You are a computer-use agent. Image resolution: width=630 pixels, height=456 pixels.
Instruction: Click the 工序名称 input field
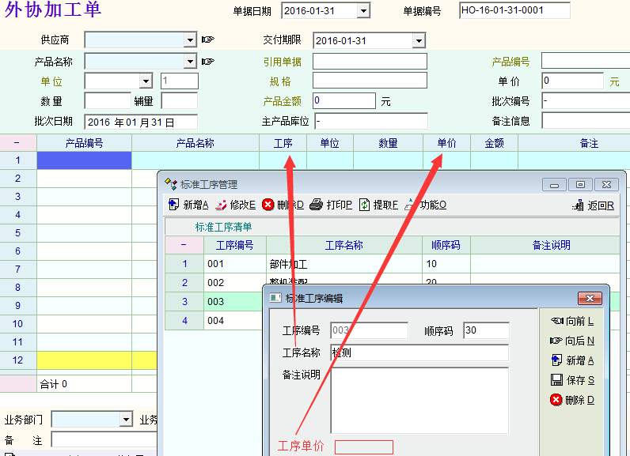coord(419,352)
